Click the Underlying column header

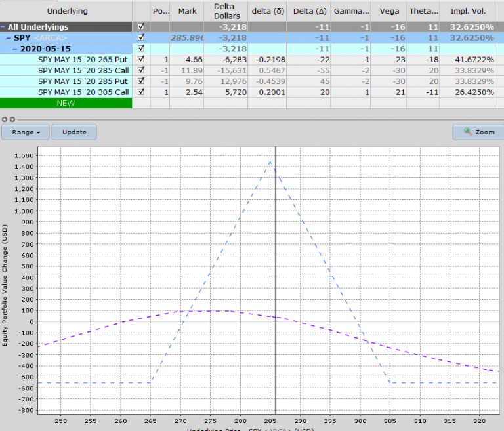click(x=66, y=11)
